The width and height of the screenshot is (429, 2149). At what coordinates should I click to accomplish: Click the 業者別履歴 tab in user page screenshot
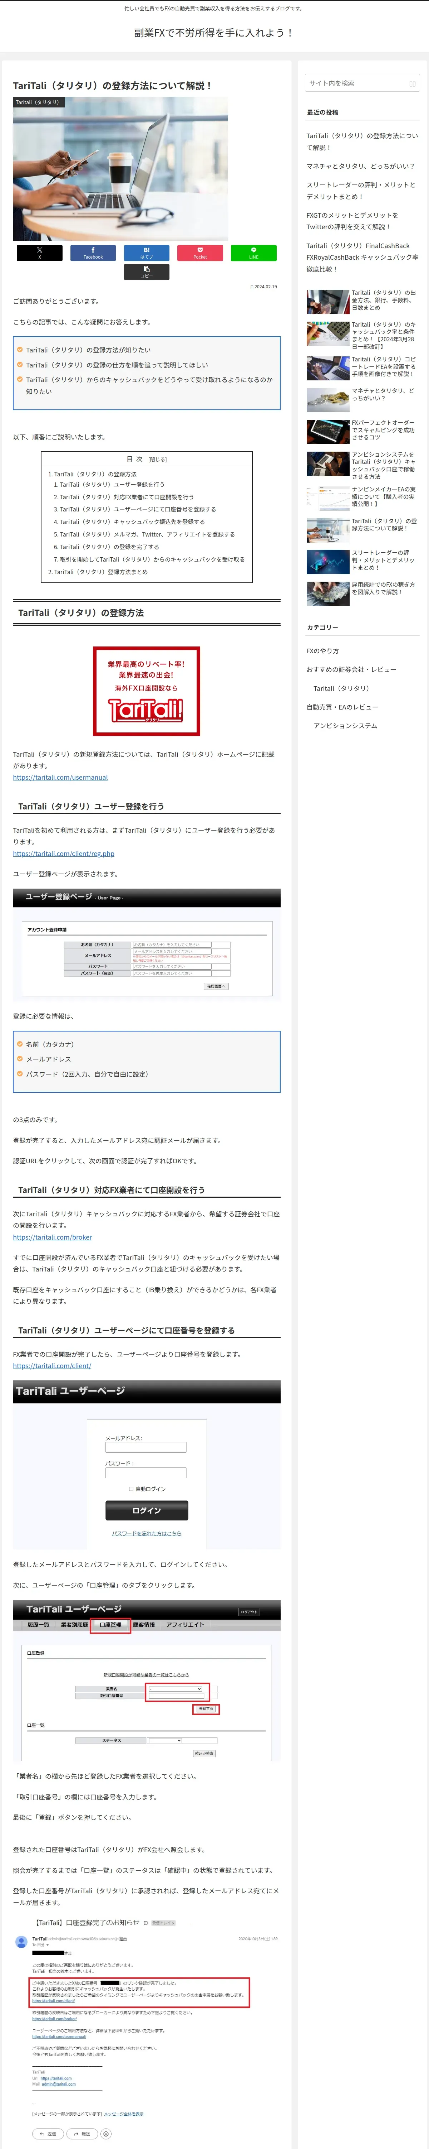tap(73, 1624)
